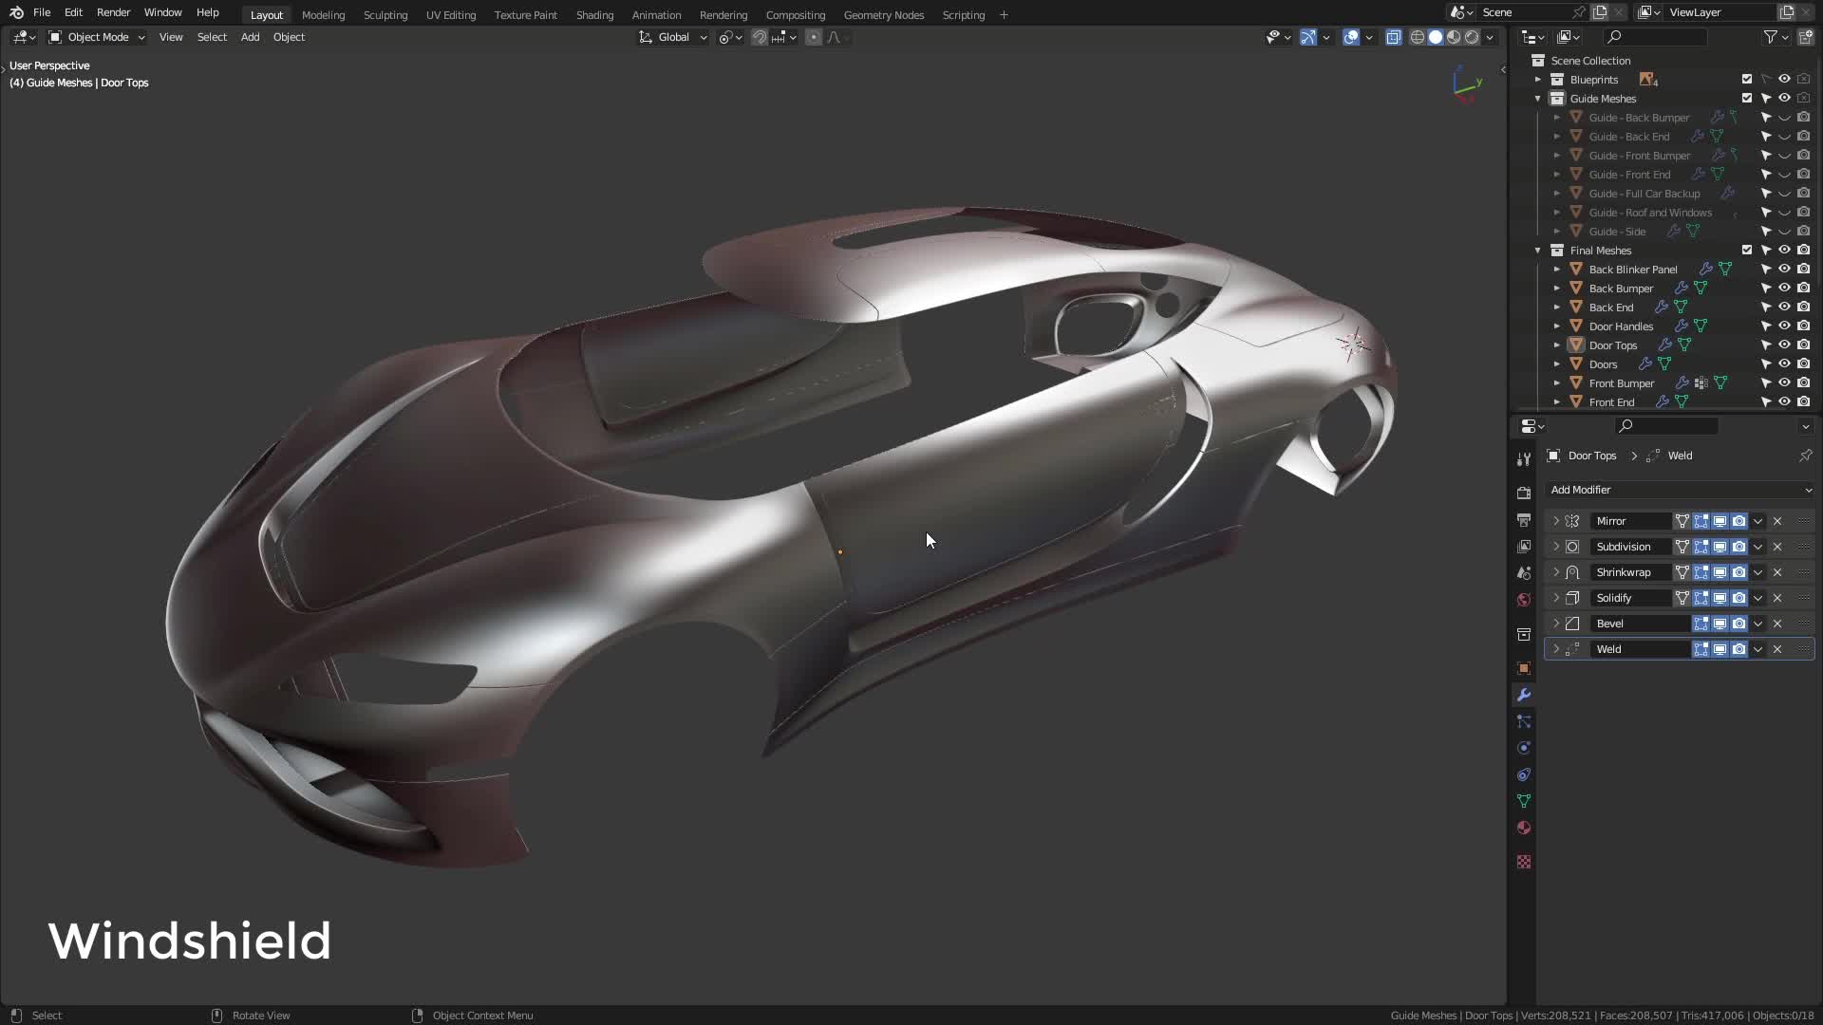Toggle Weld modifier render camera icon

1738,649
